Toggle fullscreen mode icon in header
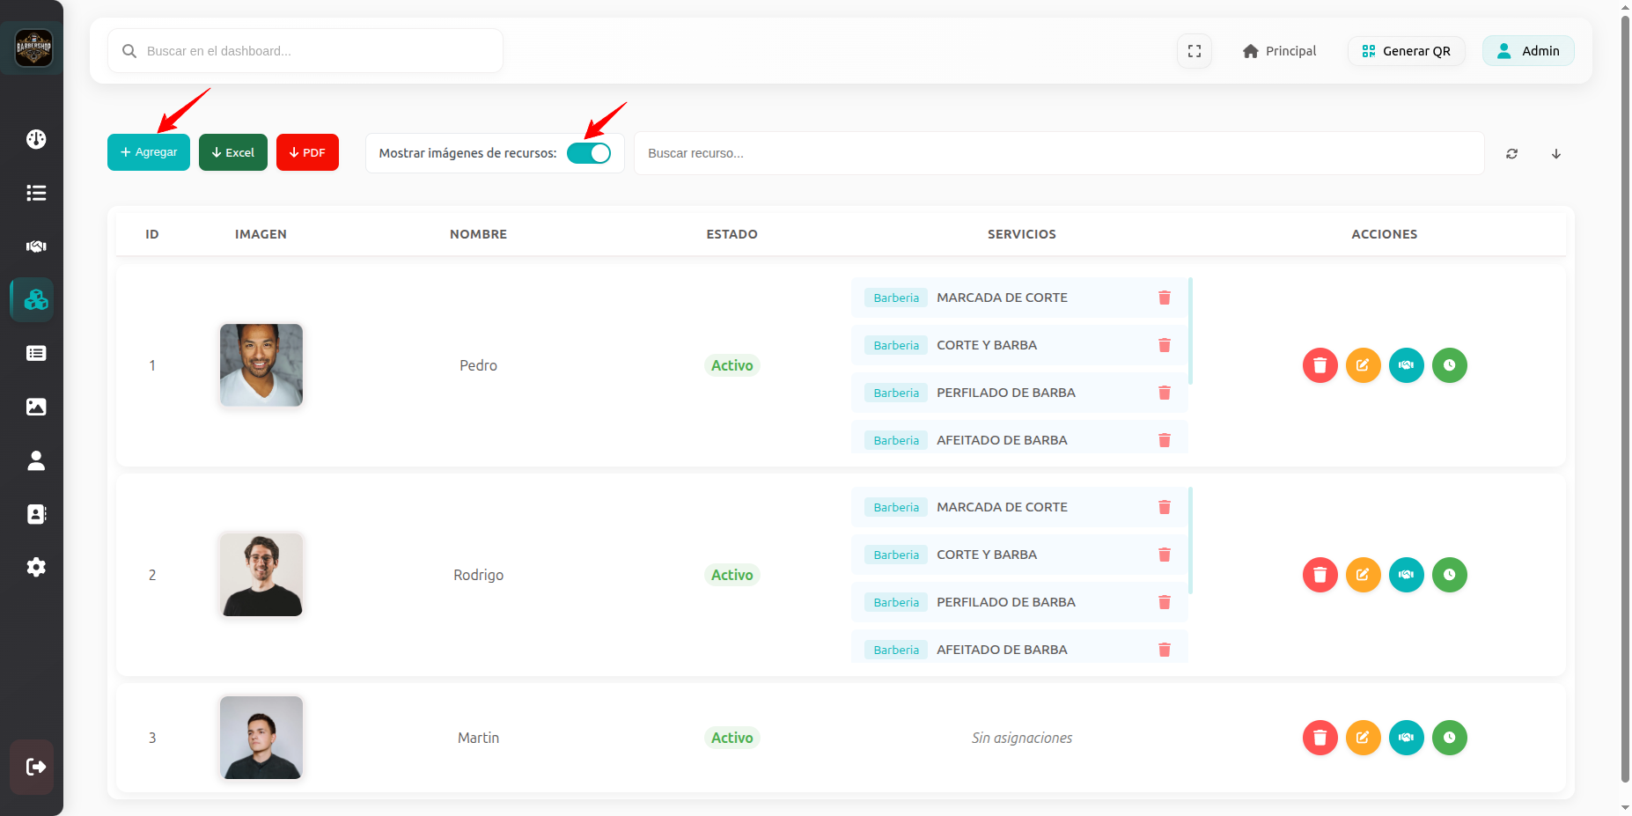This screenshot has height=816, width=1632. [x=1194, y=51]
